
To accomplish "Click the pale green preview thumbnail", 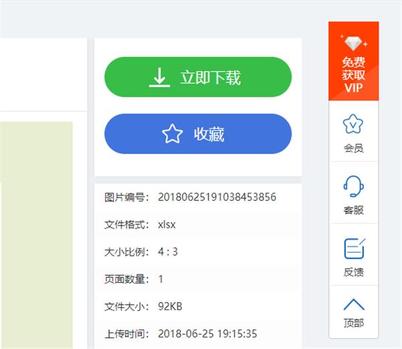I will click(36, 235).
